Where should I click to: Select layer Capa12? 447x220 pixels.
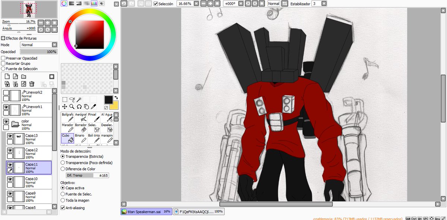point(29,153)
